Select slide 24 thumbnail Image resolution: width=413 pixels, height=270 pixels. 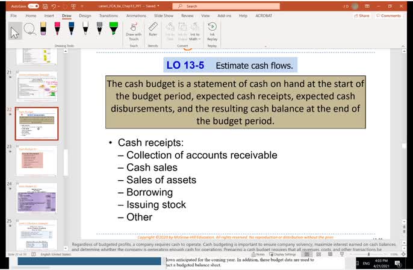click(x=37, y=198)
